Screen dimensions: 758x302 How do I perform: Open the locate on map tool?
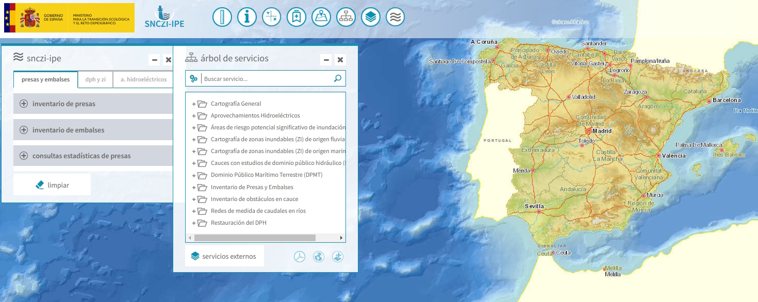tap(321, 16)
